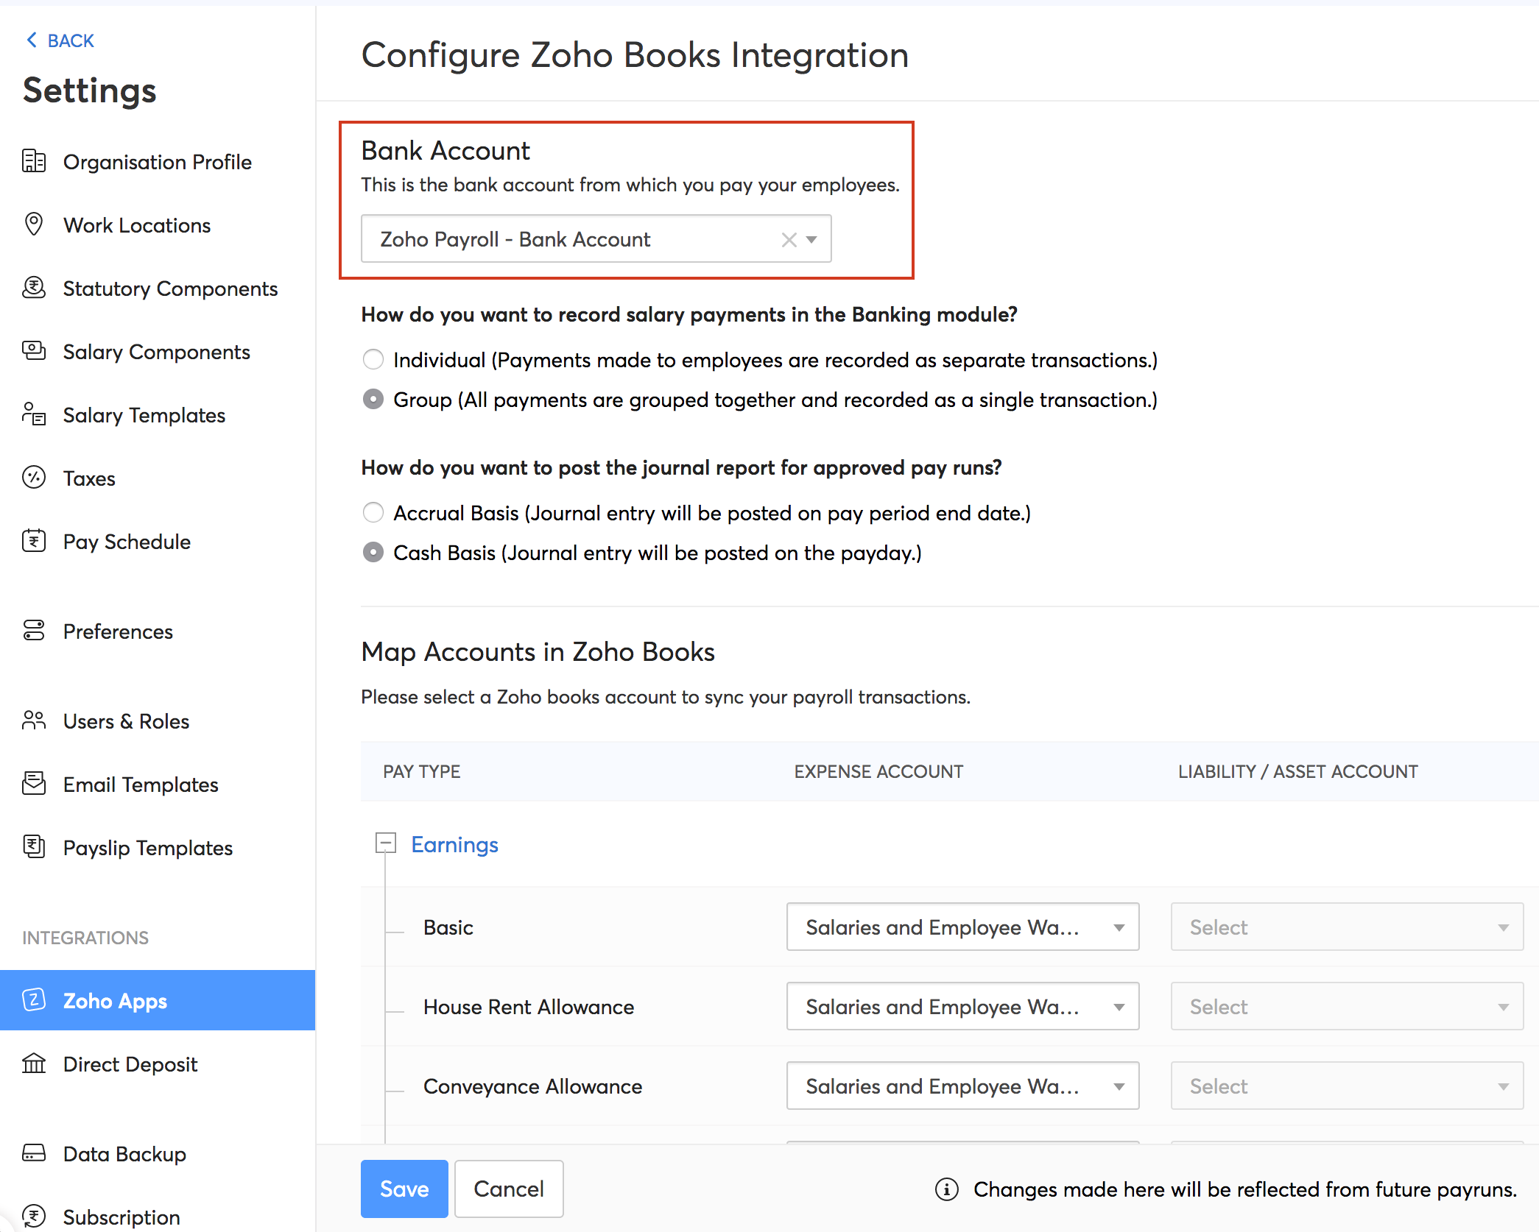Click the Work Locations pin icon
The width and height of the screenshot is (1539, 1232).
coord(34,224)
